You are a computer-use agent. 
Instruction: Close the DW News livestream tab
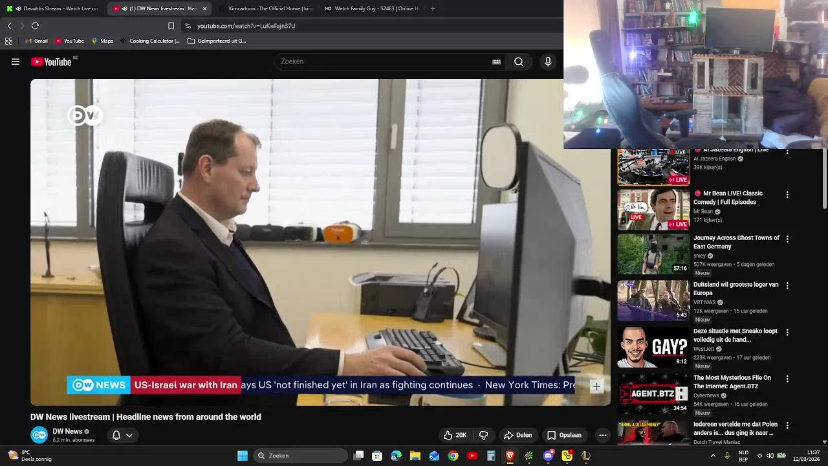pyautogui.click(x=205, y=8)
